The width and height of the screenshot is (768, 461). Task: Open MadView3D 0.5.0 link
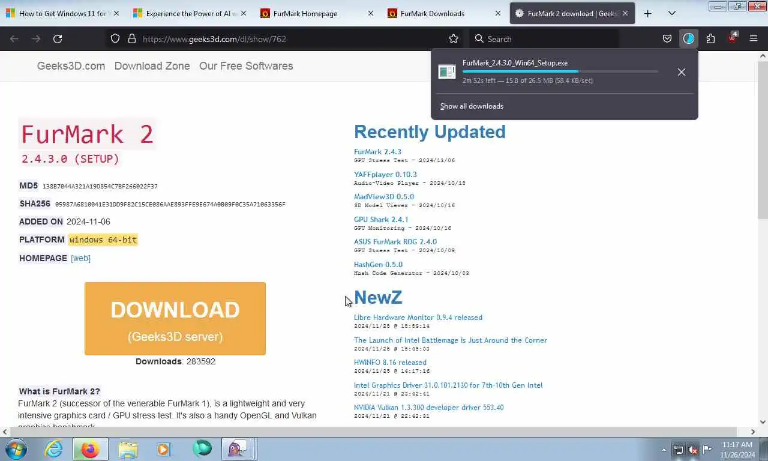click(384, 197)
